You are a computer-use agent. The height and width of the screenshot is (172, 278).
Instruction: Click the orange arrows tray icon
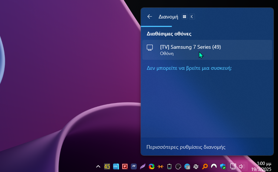pos(160,166)
